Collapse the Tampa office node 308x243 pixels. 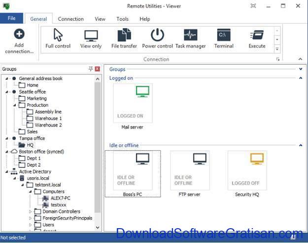[7, 138]
